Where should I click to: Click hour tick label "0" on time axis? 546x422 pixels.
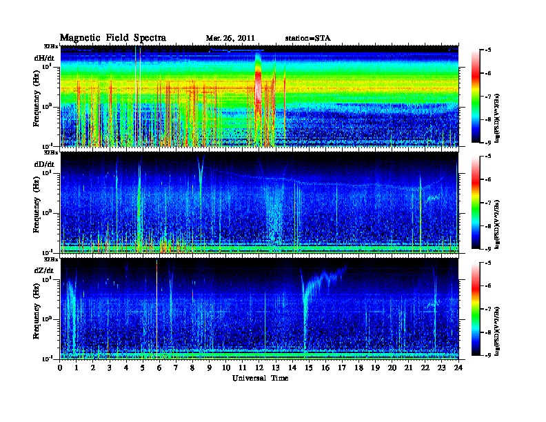60,368
